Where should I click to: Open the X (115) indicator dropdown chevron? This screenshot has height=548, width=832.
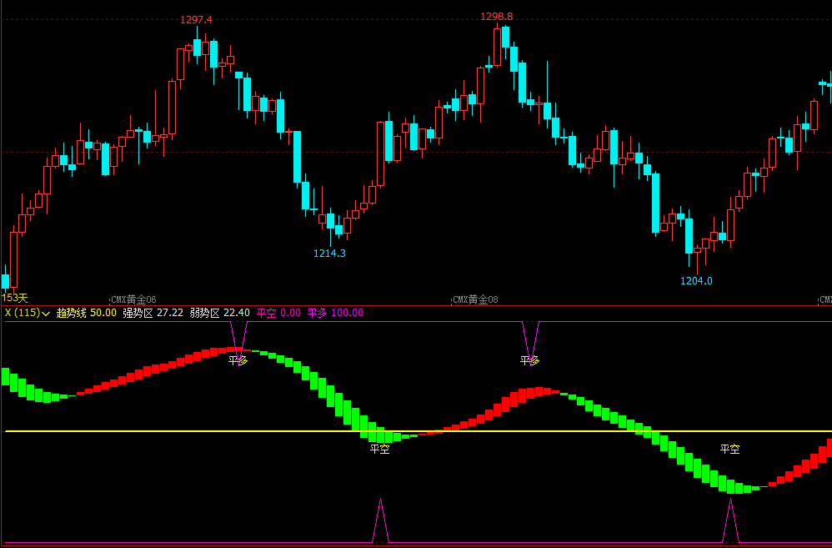46,314
